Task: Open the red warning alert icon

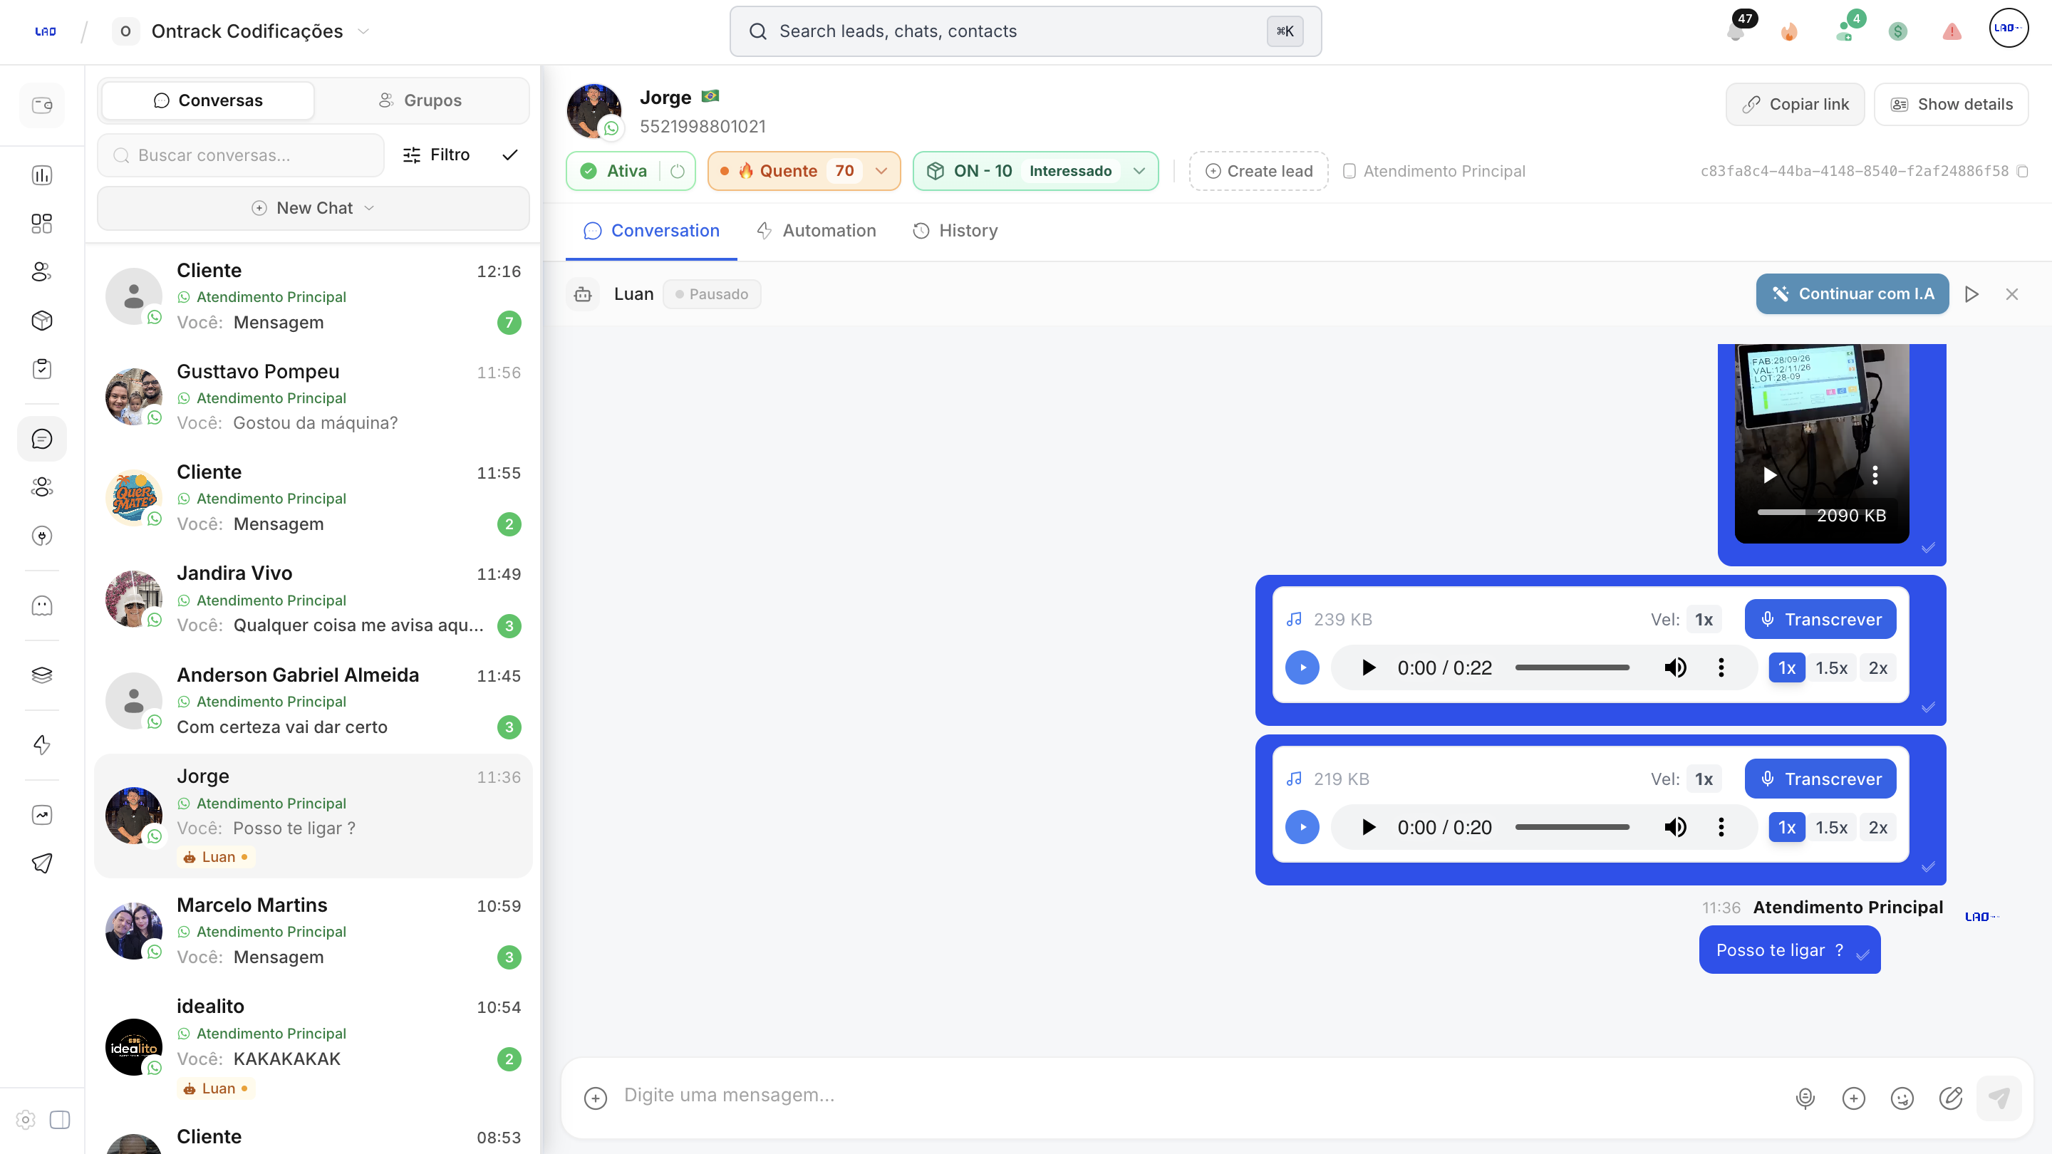Action: point(1952,32)
